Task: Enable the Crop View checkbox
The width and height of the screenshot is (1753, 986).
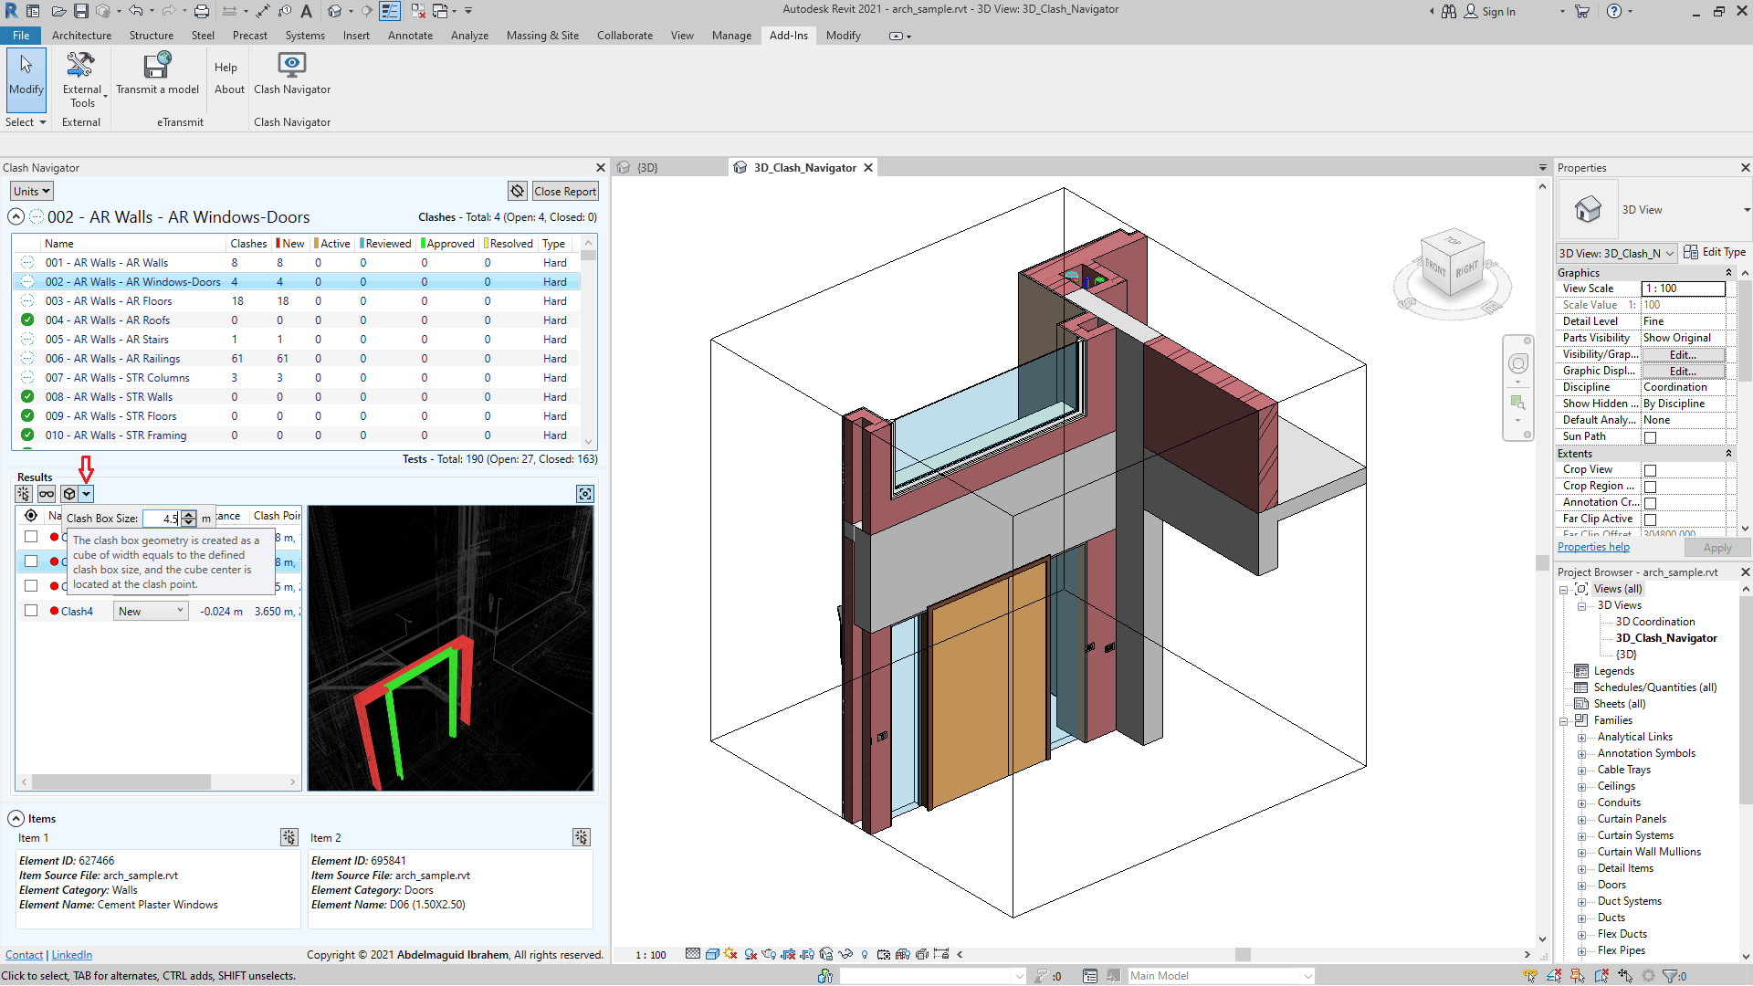Action: pyautogui.click(x=1650, y=470)
